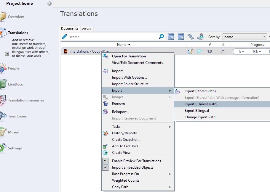Open the Project home tab
This screenshot has width=270, height=192.
coord(20,4)
